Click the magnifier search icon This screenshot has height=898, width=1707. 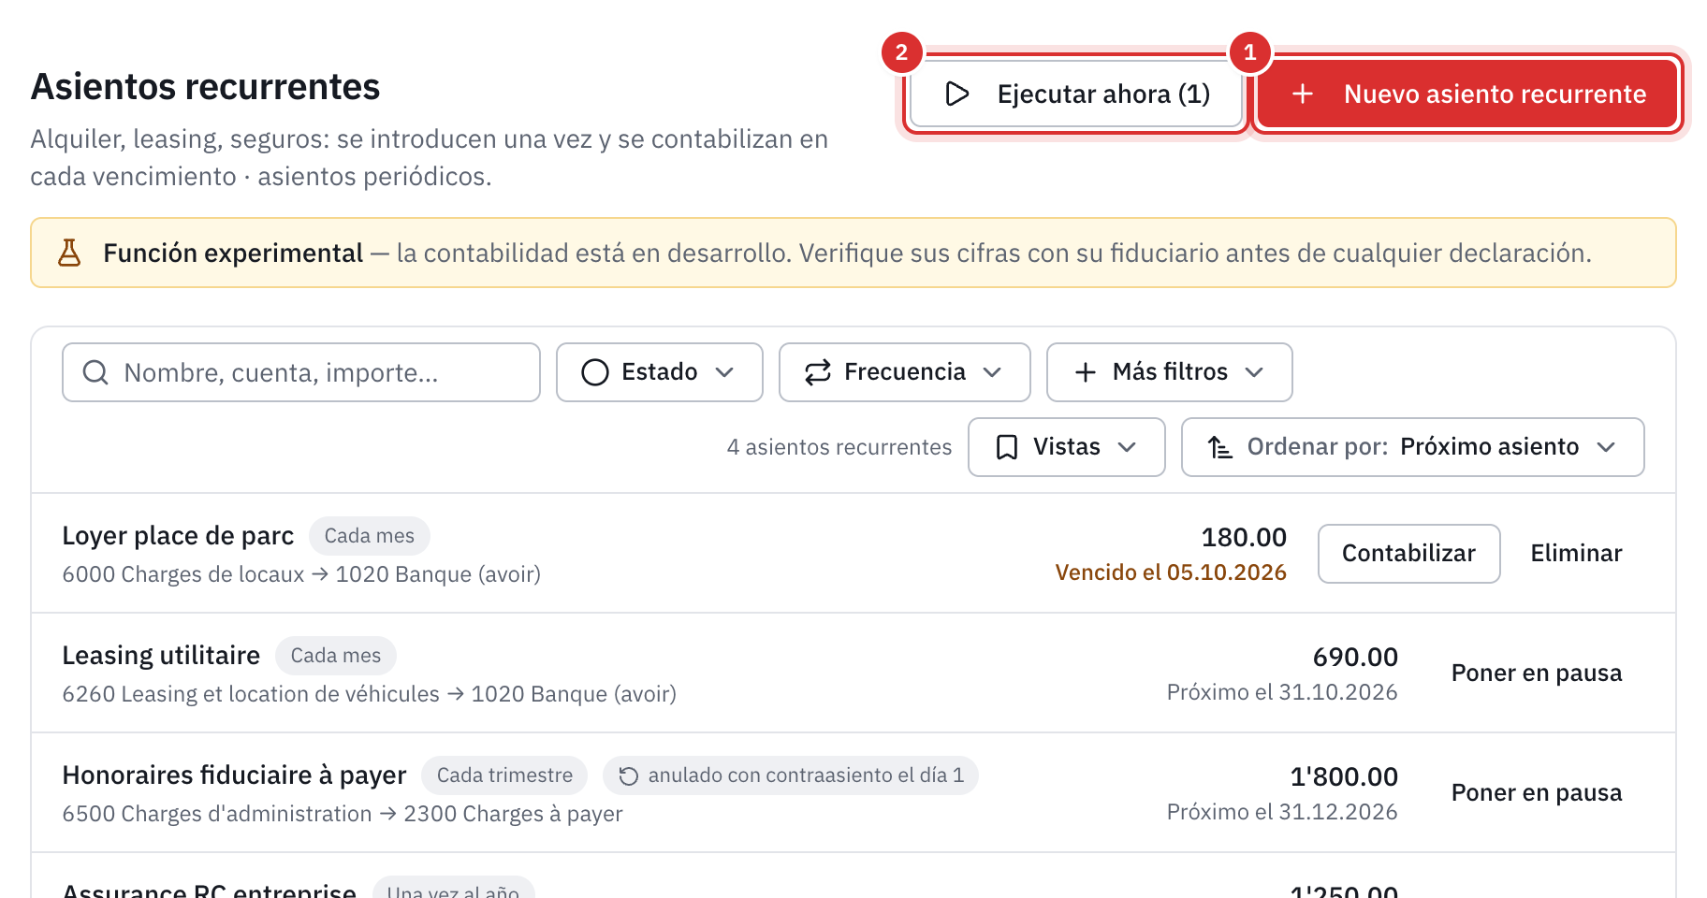[95, 372]
